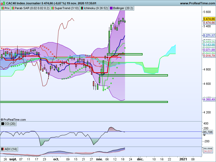Select the 24,027 ADX value label
216x162 pixels.
(208, 151)
